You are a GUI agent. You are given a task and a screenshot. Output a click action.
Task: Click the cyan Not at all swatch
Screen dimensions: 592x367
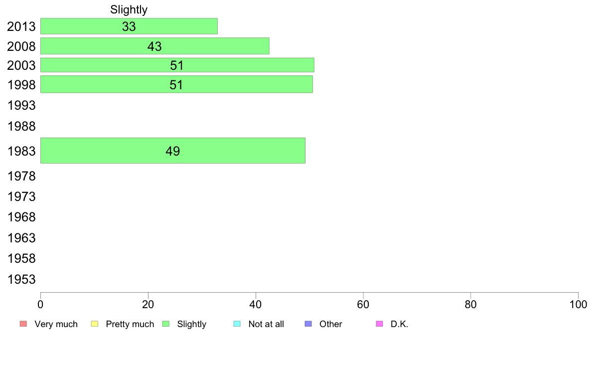tap(237, 324)
